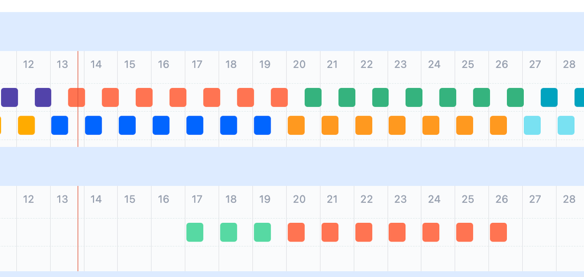Click the light green square under day 19 in the lower timeline

click(x=262, y=232)
